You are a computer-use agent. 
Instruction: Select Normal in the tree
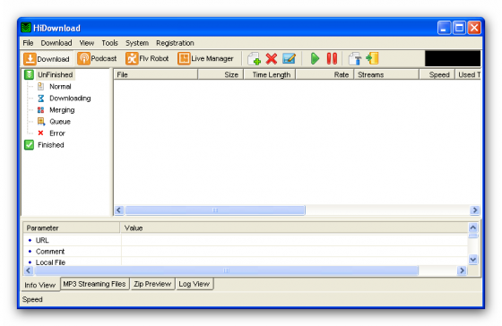coord(60,86)
